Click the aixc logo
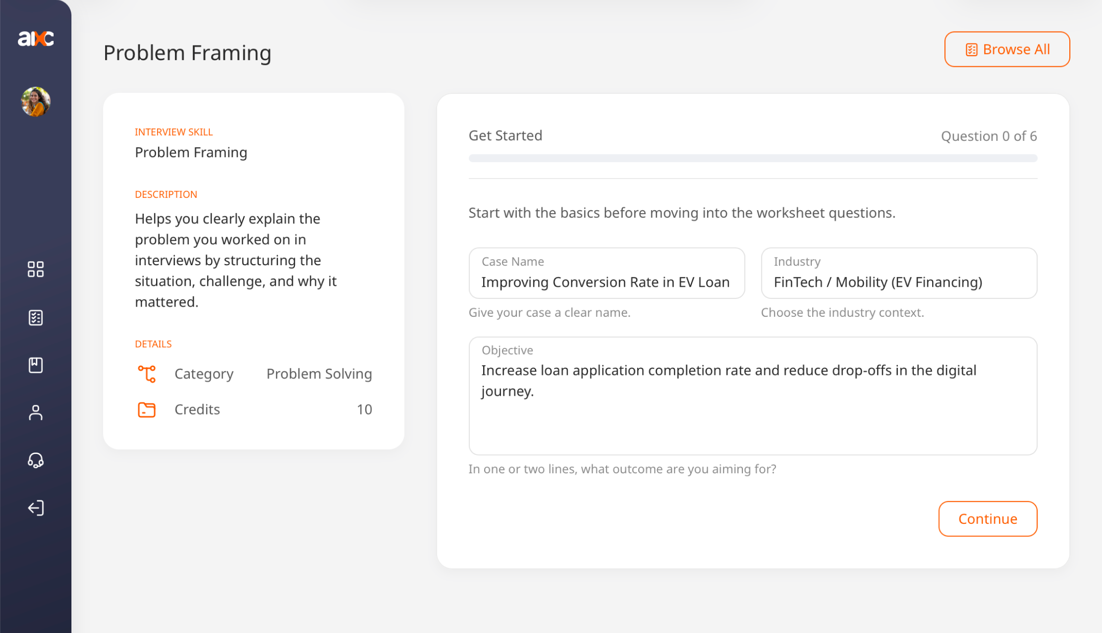 36,38
